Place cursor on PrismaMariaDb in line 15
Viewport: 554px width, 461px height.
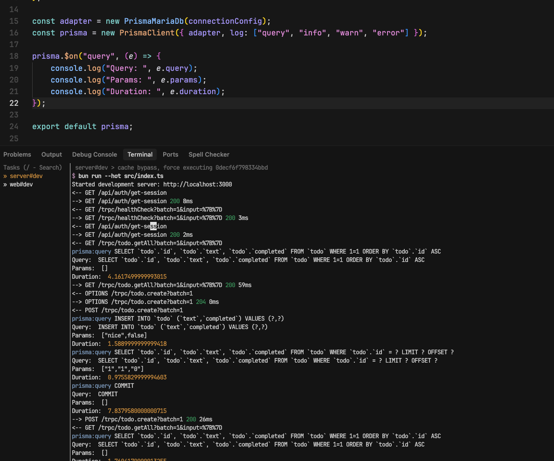[x=154, y=21]
